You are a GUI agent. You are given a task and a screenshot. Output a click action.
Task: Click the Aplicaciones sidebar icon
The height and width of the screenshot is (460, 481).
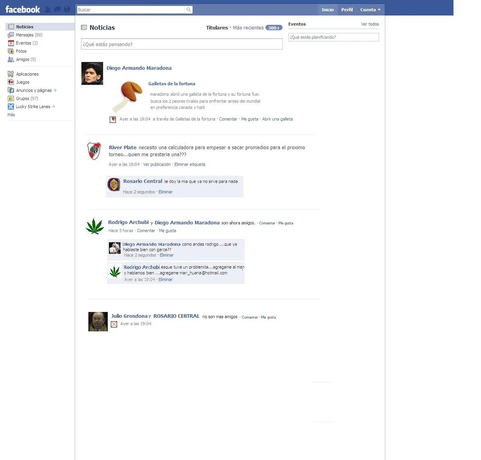point(11,74)
